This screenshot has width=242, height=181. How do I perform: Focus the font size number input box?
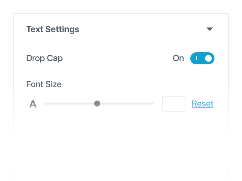174,104
